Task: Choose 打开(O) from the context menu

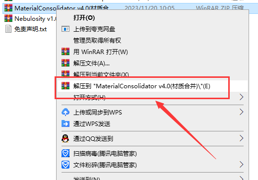Action: [x=84, y=18]
